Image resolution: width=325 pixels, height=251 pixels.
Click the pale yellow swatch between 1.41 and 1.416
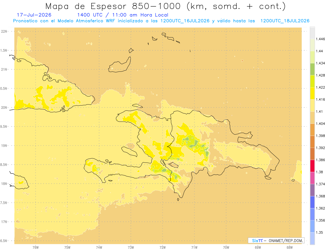click(x=312, y=105)
